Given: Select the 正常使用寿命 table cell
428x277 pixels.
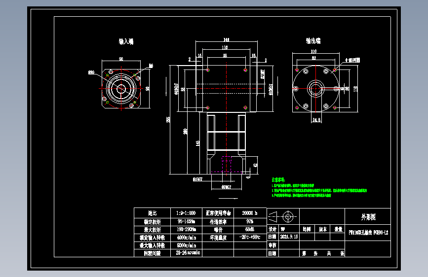Looking at the screenshot, I should point(218,213).
